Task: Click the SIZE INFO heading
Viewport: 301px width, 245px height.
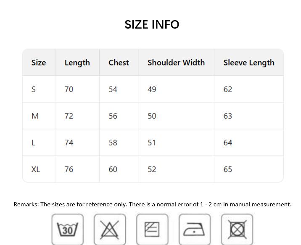Action: coord(152,24)
